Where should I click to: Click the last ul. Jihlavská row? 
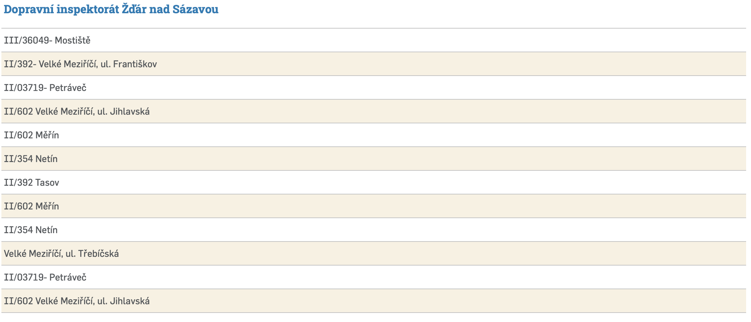coord(77,301)
